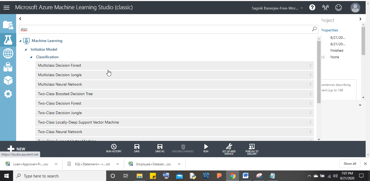Image resolution: width=370 pixels, height=181 pixels.
Task: Run the experiment
Action: (206, 148)
